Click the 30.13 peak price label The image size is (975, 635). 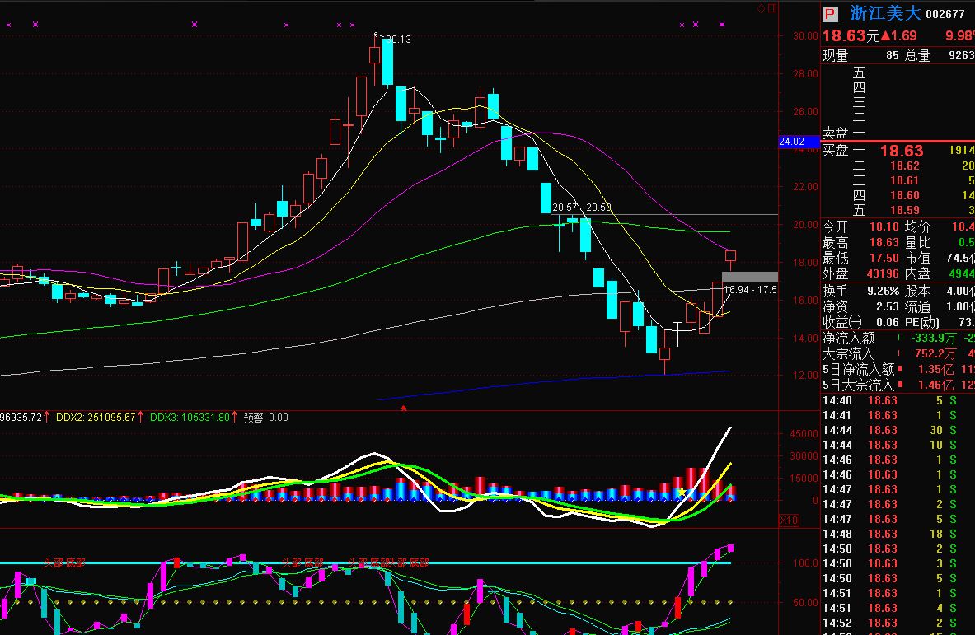click(x=398, y=39)
